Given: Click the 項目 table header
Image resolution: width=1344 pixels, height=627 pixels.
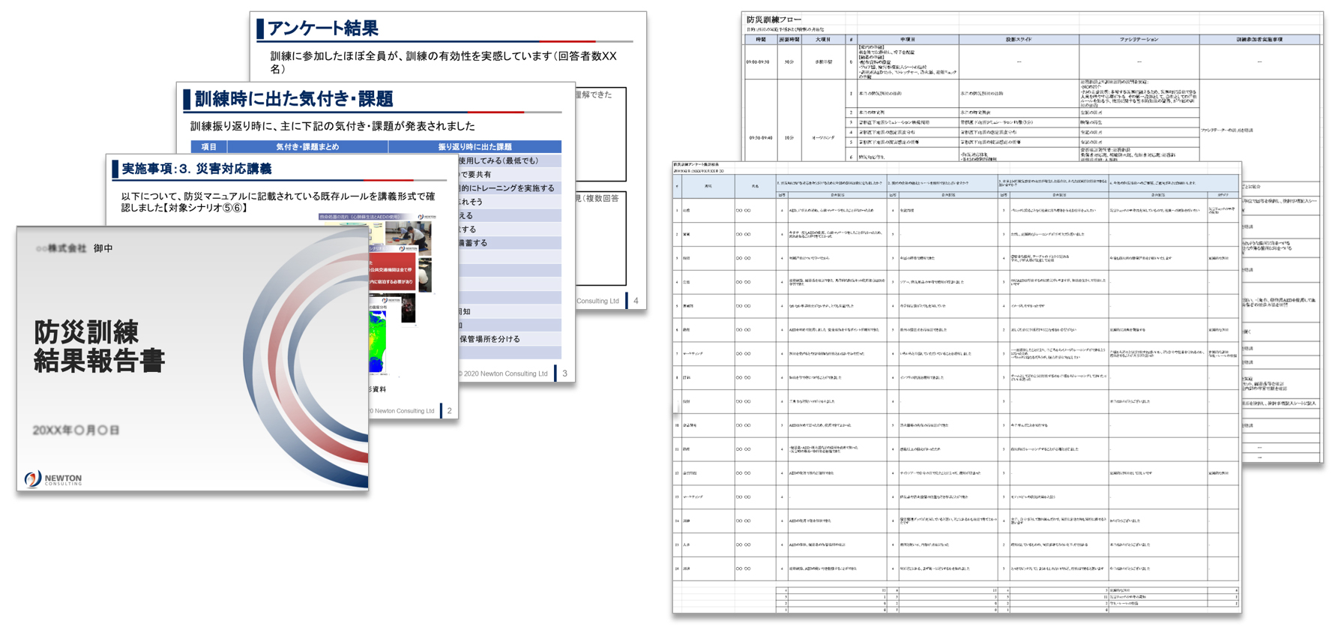Looking at the screenshot, I should coord(209,147).
